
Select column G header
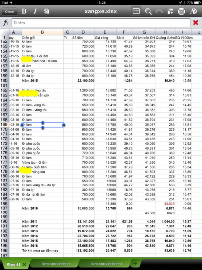144,32
